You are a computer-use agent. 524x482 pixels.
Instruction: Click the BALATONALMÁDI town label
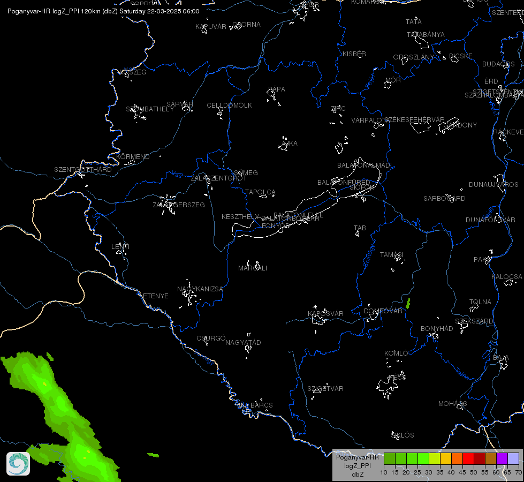[365, 165]
